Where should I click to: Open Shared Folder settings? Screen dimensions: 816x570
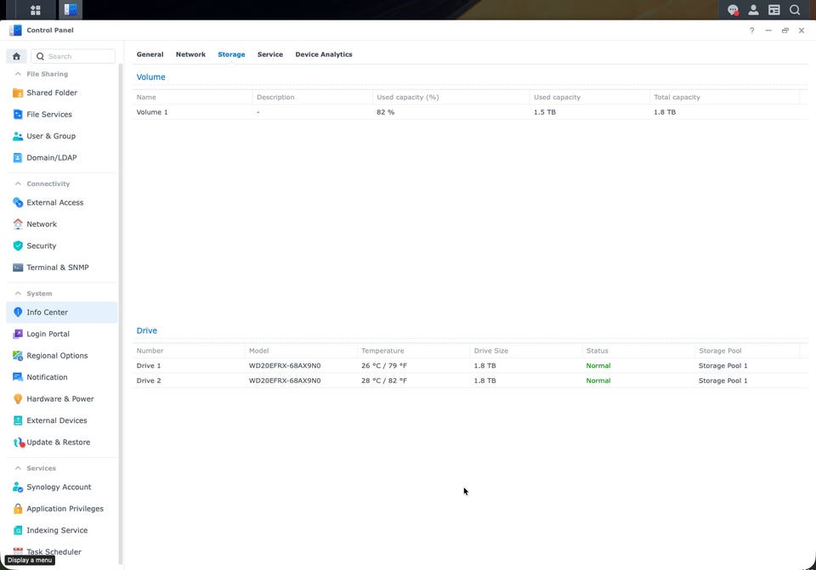tap(61, 93)
